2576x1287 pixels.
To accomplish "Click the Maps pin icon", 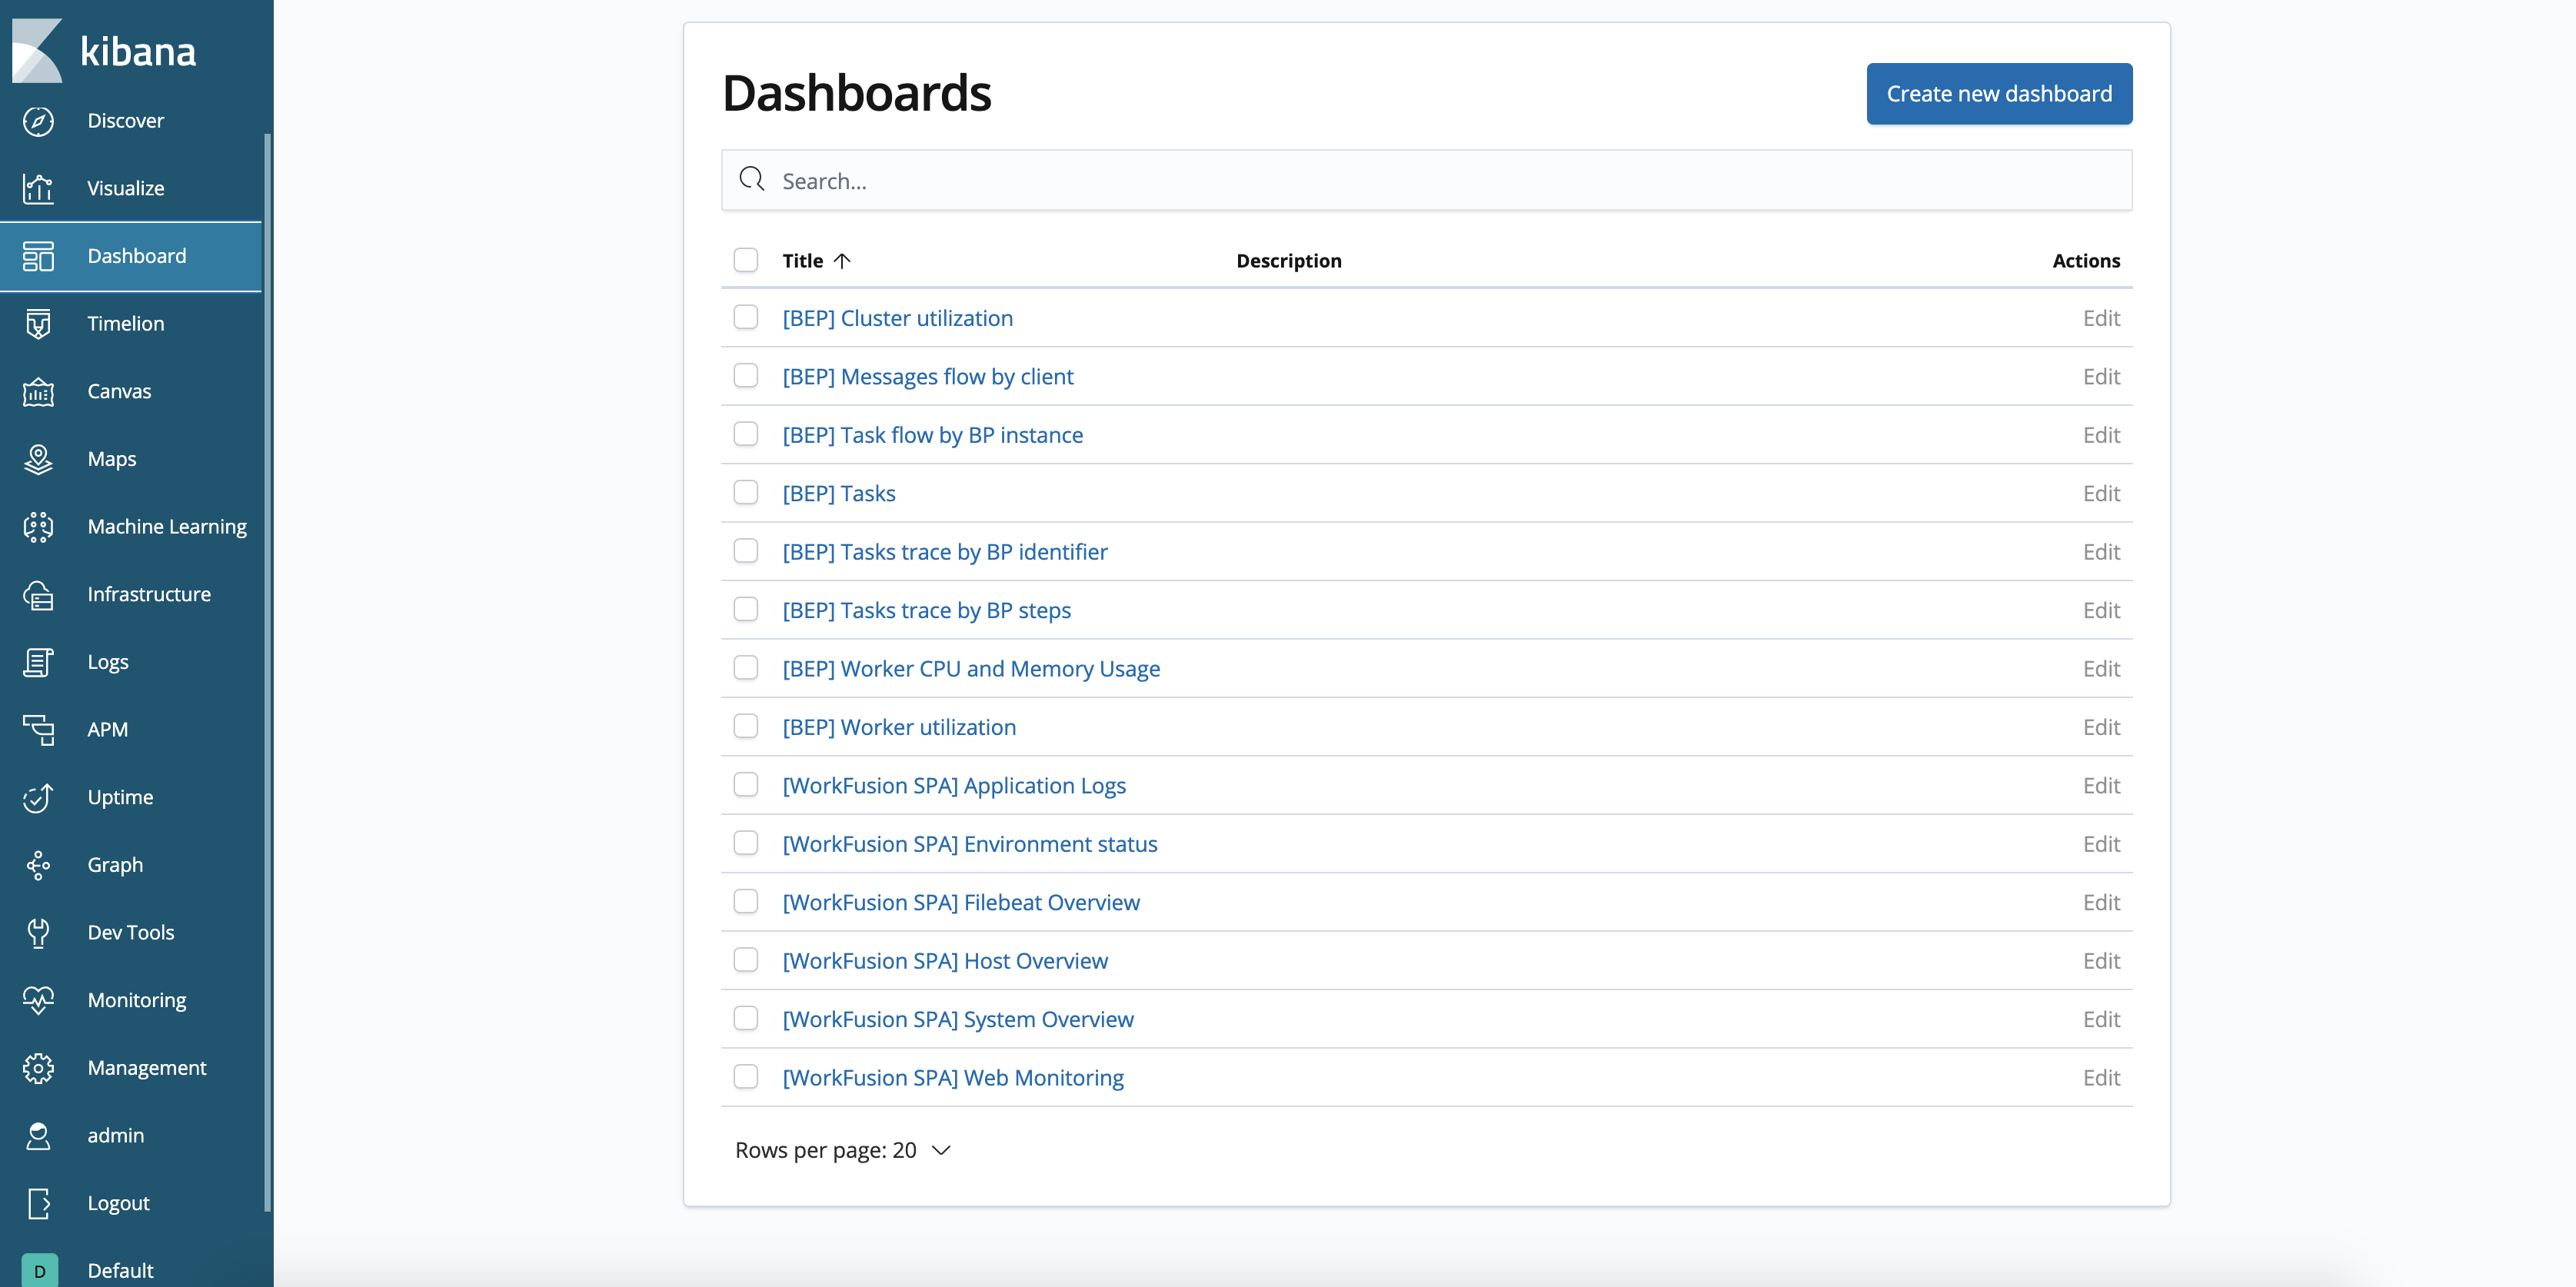I will point(38,459).
